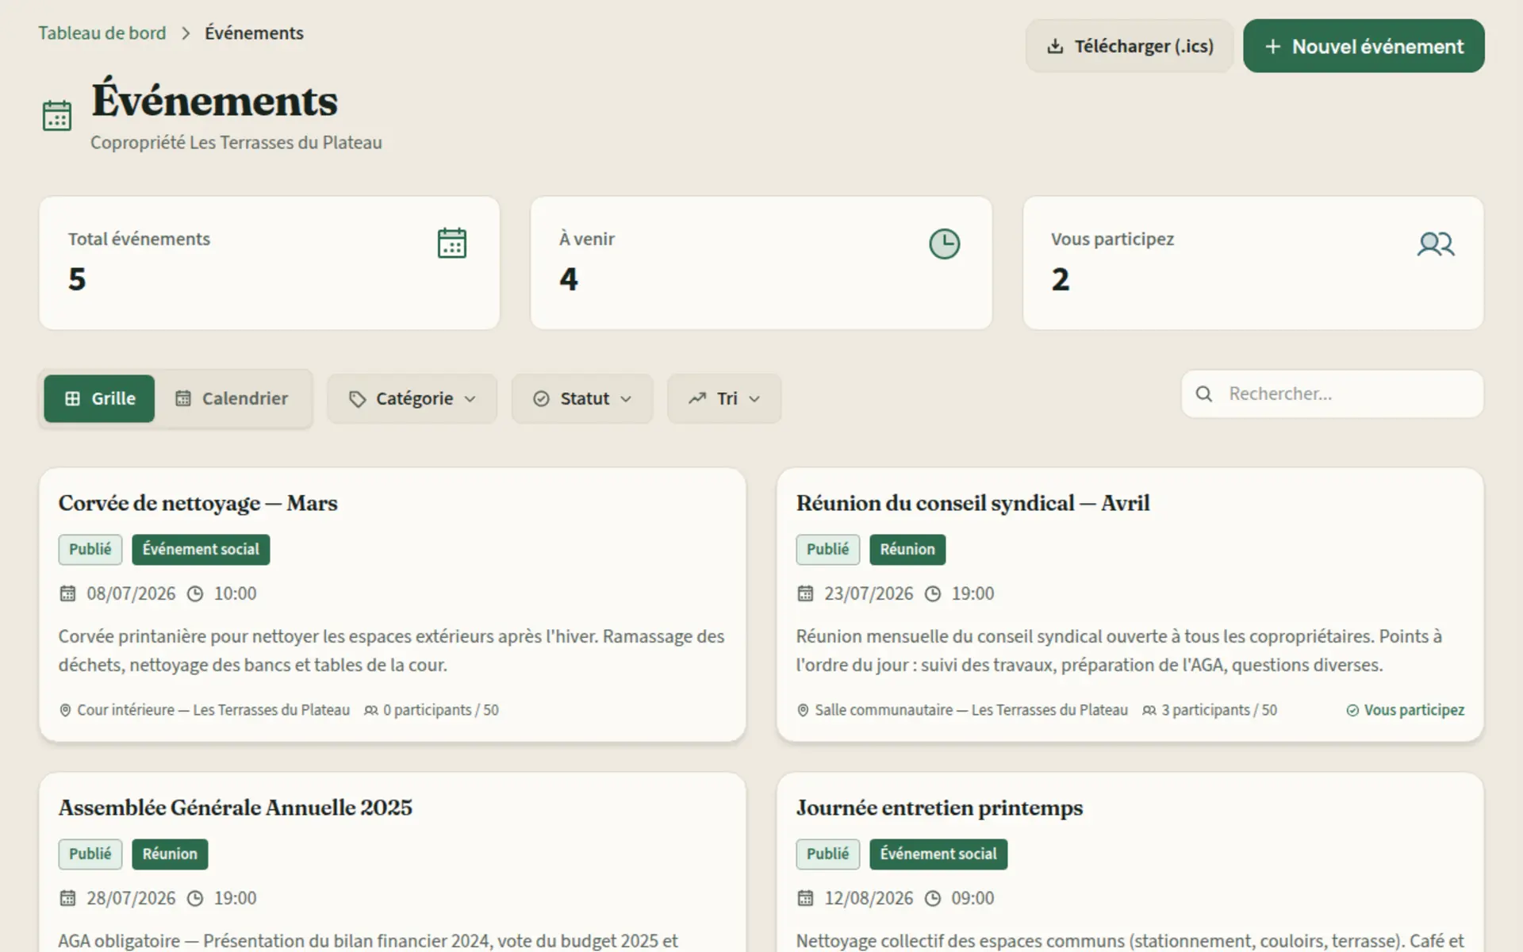Open the Statut filter dropdown
This screenshot has width=1523, height=952.
(x=582, y=398)
